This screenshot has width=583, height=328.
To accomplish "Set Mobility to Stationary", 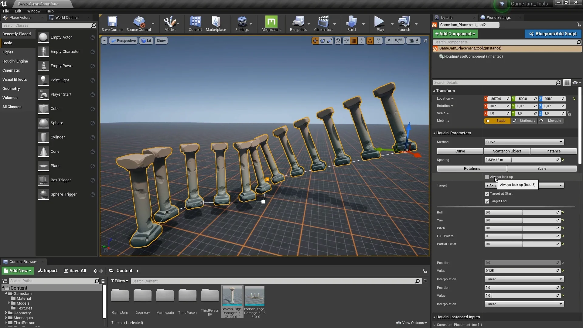I will tap(524, 121).
